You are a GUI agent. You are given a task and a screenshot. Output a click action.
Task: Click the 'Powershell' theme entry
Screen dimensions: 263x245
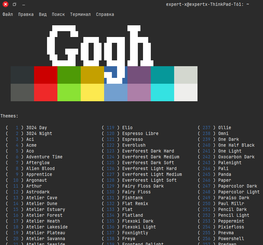231,239
